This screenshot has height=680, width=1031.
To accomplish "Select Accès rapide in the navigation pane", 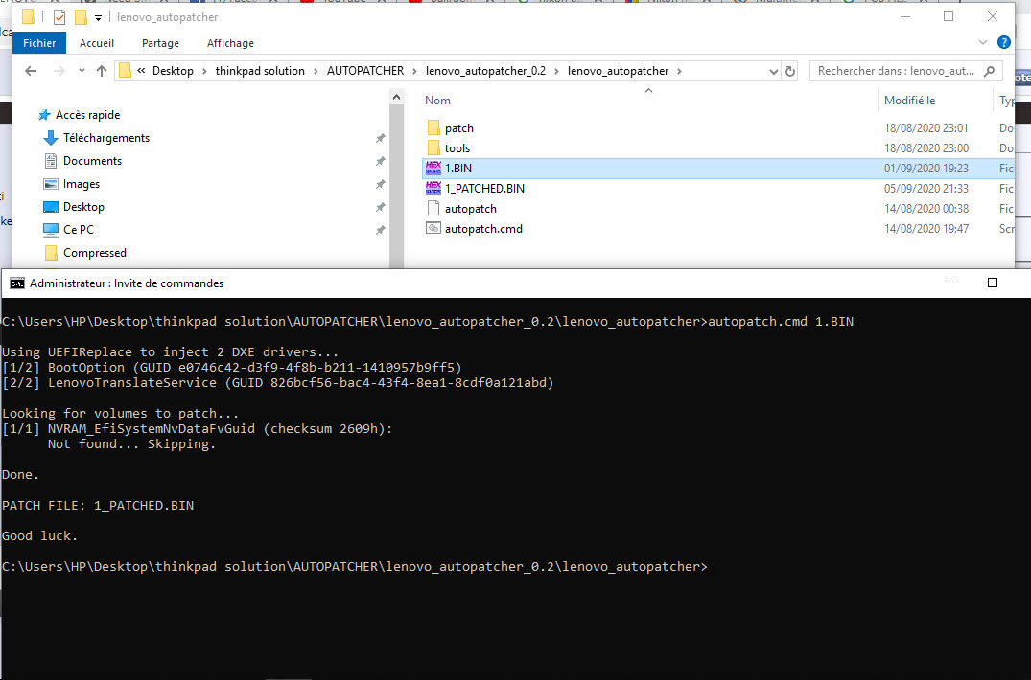I will pos(87,115).
